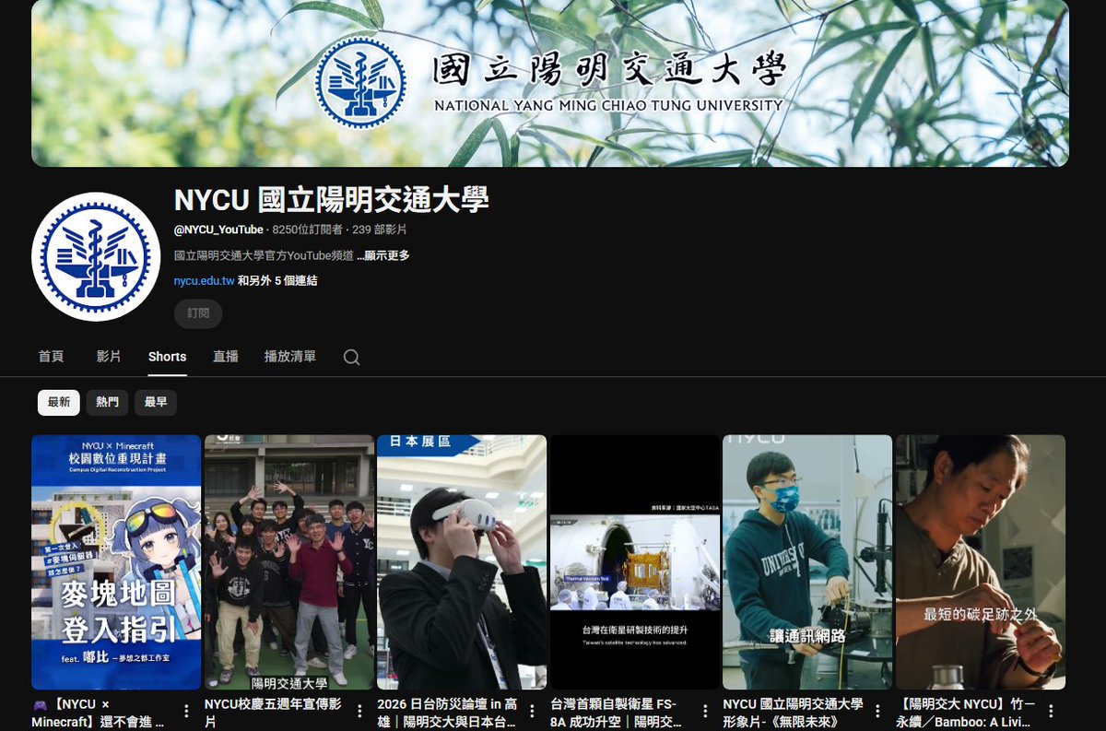Screen dimensions: 1106x731
Task: Switch to the 影片 tab
Action: tap(109, 357)
